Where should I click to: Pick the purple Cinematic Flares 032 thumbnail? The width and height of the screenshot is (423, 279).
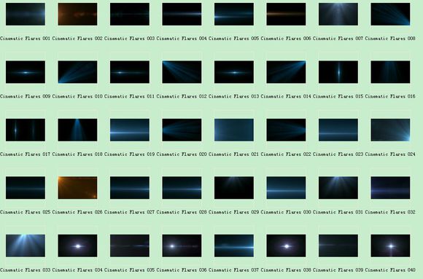coord(390,188)
